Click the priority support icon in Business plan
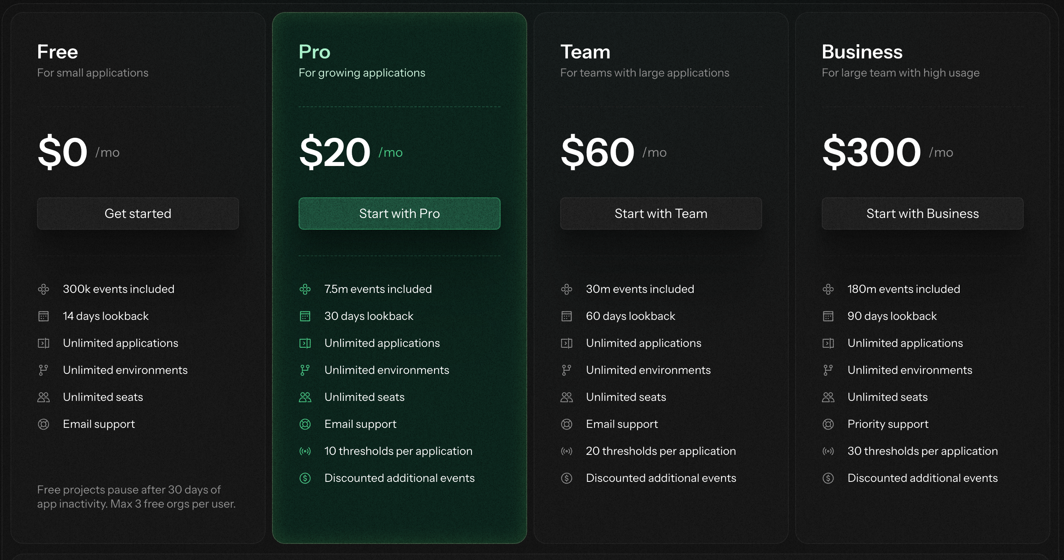This screenshot has width=1064, height=560. click(828, 424)
